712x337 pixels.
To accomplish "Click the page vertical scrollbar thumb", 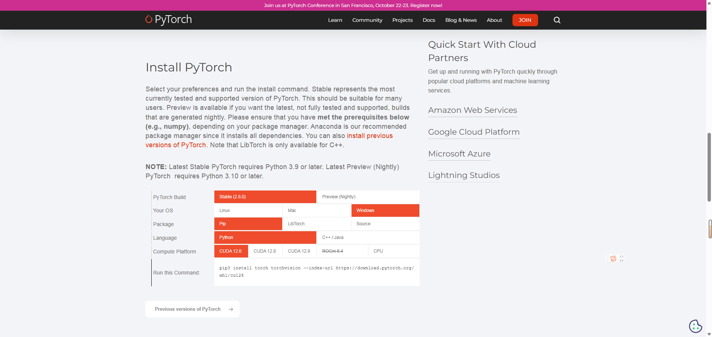I will 709,166.
